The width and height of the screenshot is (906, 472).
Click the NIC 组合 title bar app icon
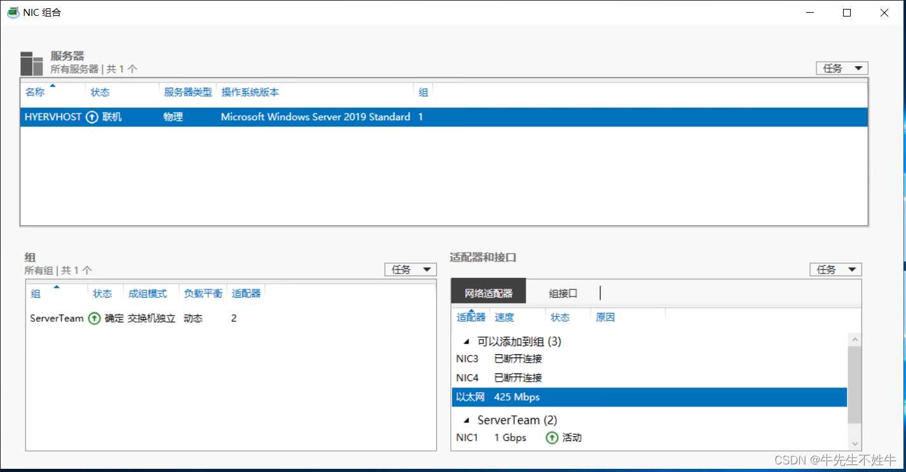(13, 12)
